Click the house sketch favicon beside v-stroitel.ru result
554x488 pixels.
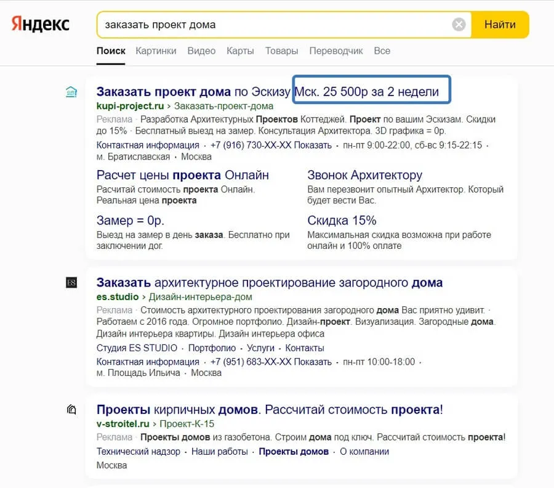[71, 410]
